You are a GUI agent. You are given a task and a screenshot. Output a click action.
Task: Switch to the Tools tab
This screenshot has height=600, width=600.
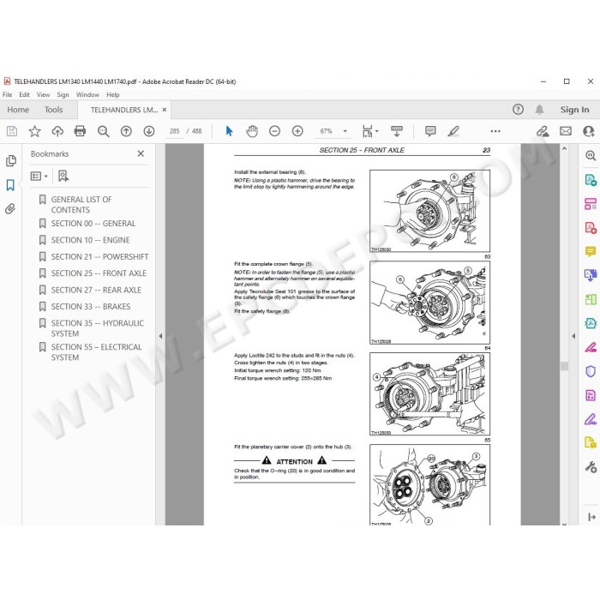(53, 110)
